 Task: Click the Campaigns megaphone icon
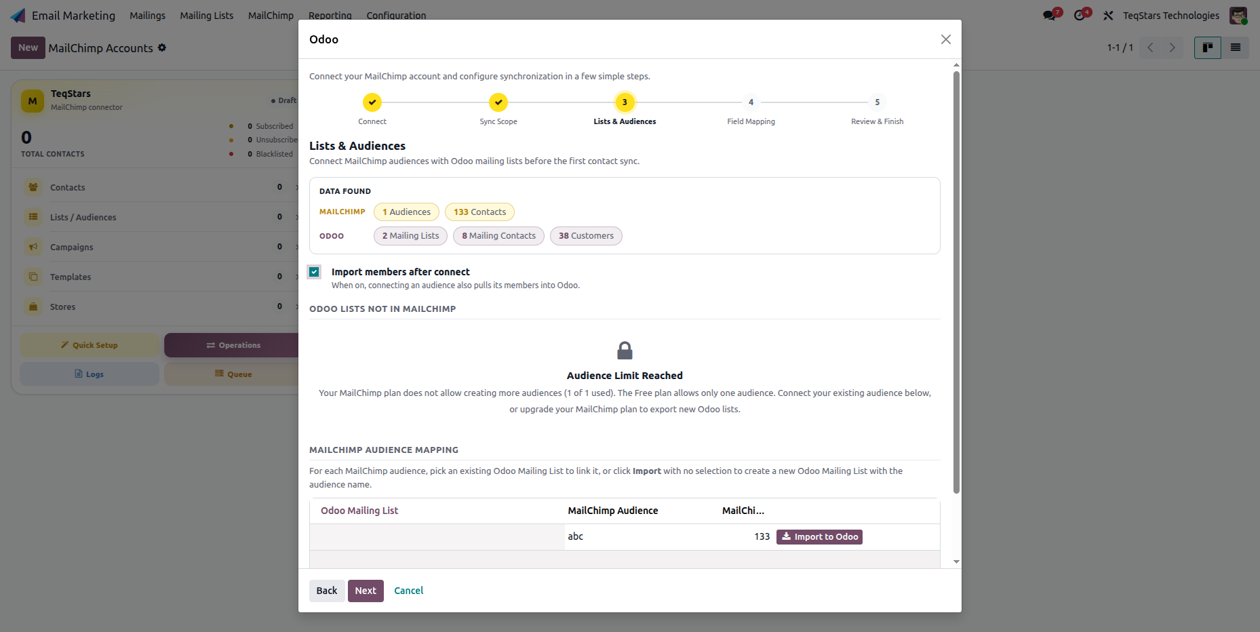click(x=33, y=247)
